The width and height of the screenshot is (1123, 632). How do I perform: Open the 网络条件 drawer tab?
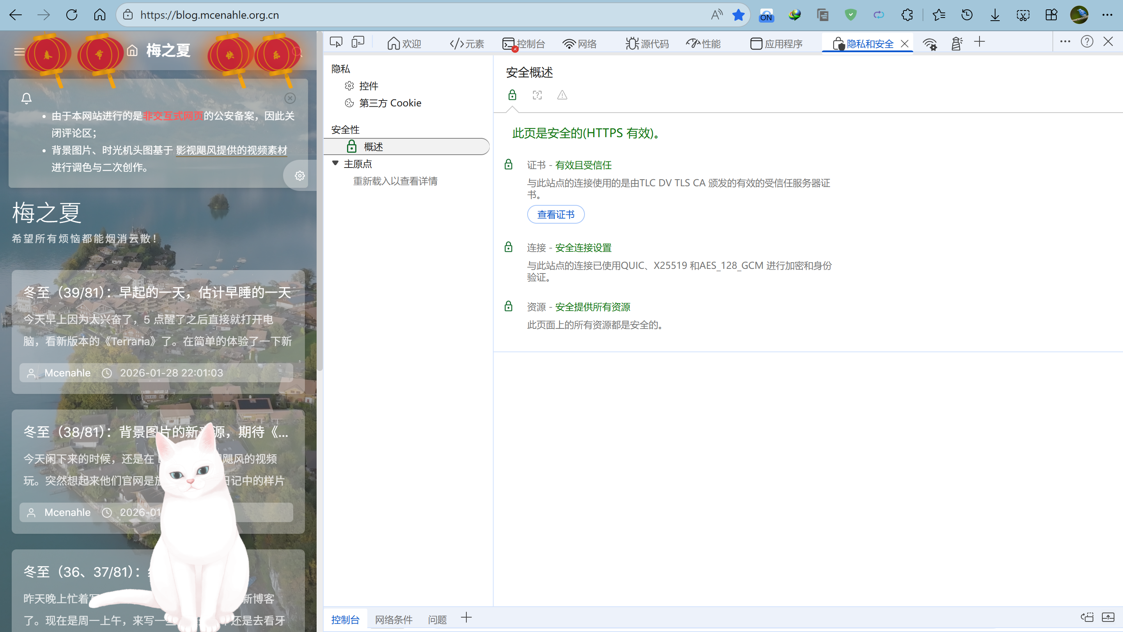click(393, 620)
